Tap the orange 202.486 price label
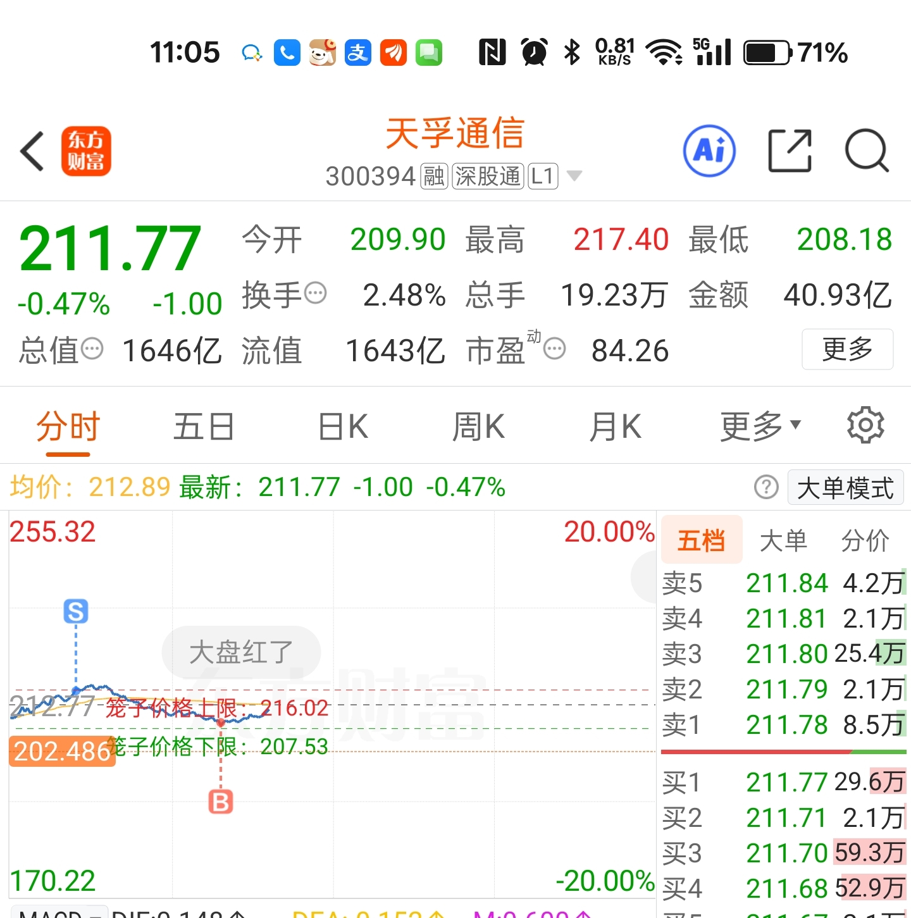This screenshot has height=918, width=911. coord(62,751)
